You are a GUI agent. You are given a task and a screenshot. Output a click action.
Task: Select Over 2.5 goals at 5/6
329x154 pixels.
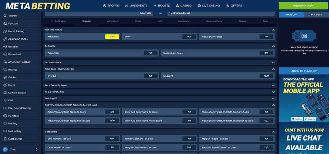click(151, 76)
